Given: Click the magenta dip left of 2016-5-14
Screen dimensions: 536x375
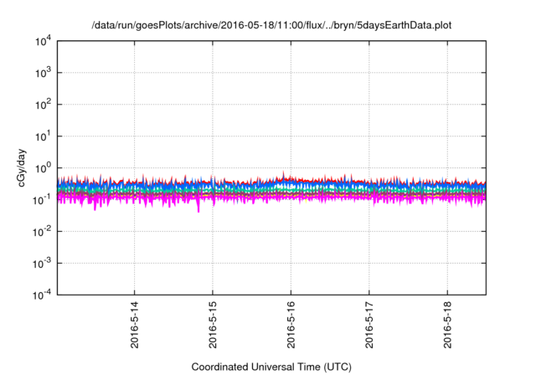Looking at the screenshot, I should pos(95,208).
